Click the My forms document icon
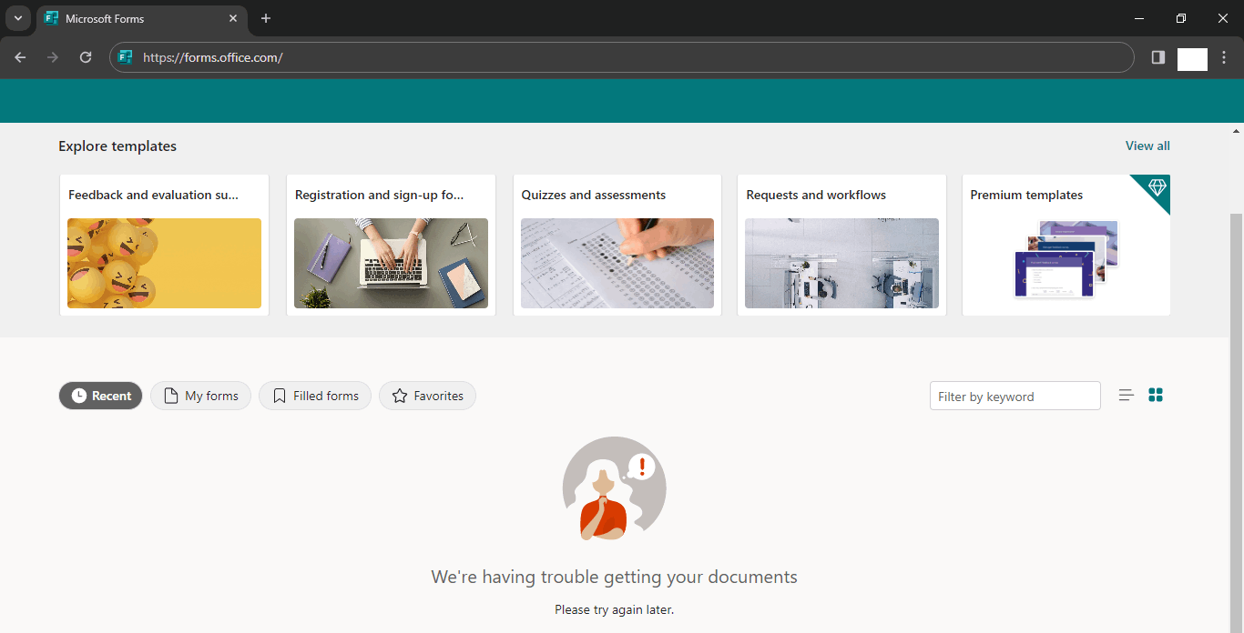 [x=170, y=396]
